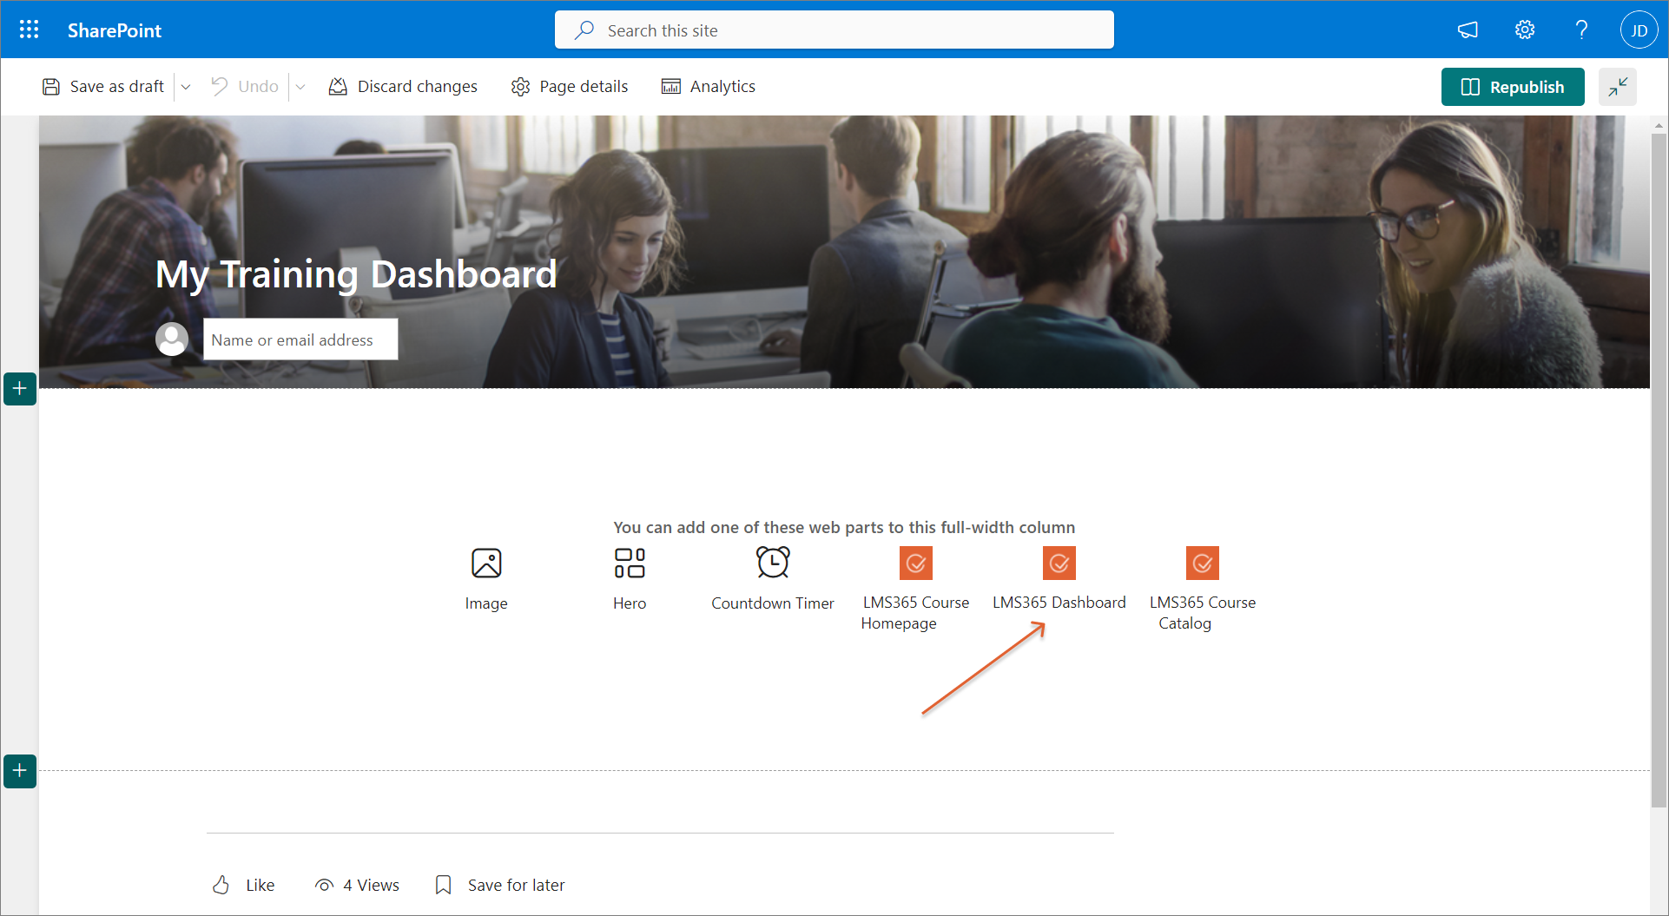Open the settings gear in header
The width and height of the screenshot is (1669, 916).
1525,30
